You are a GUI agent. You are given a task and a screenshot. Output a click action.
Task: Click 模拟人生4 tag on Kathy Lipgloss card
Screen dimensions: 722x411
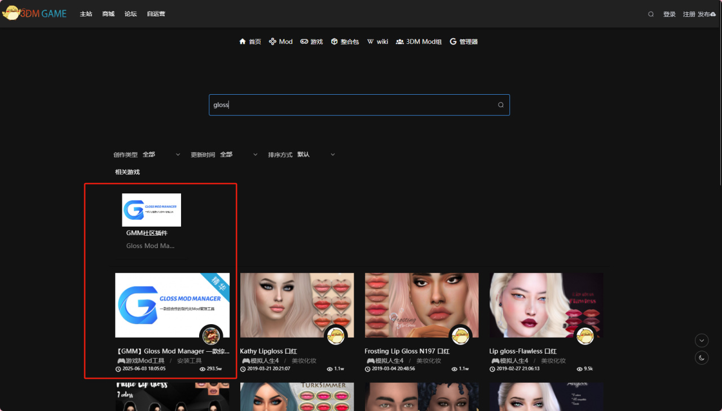[261, 361]
